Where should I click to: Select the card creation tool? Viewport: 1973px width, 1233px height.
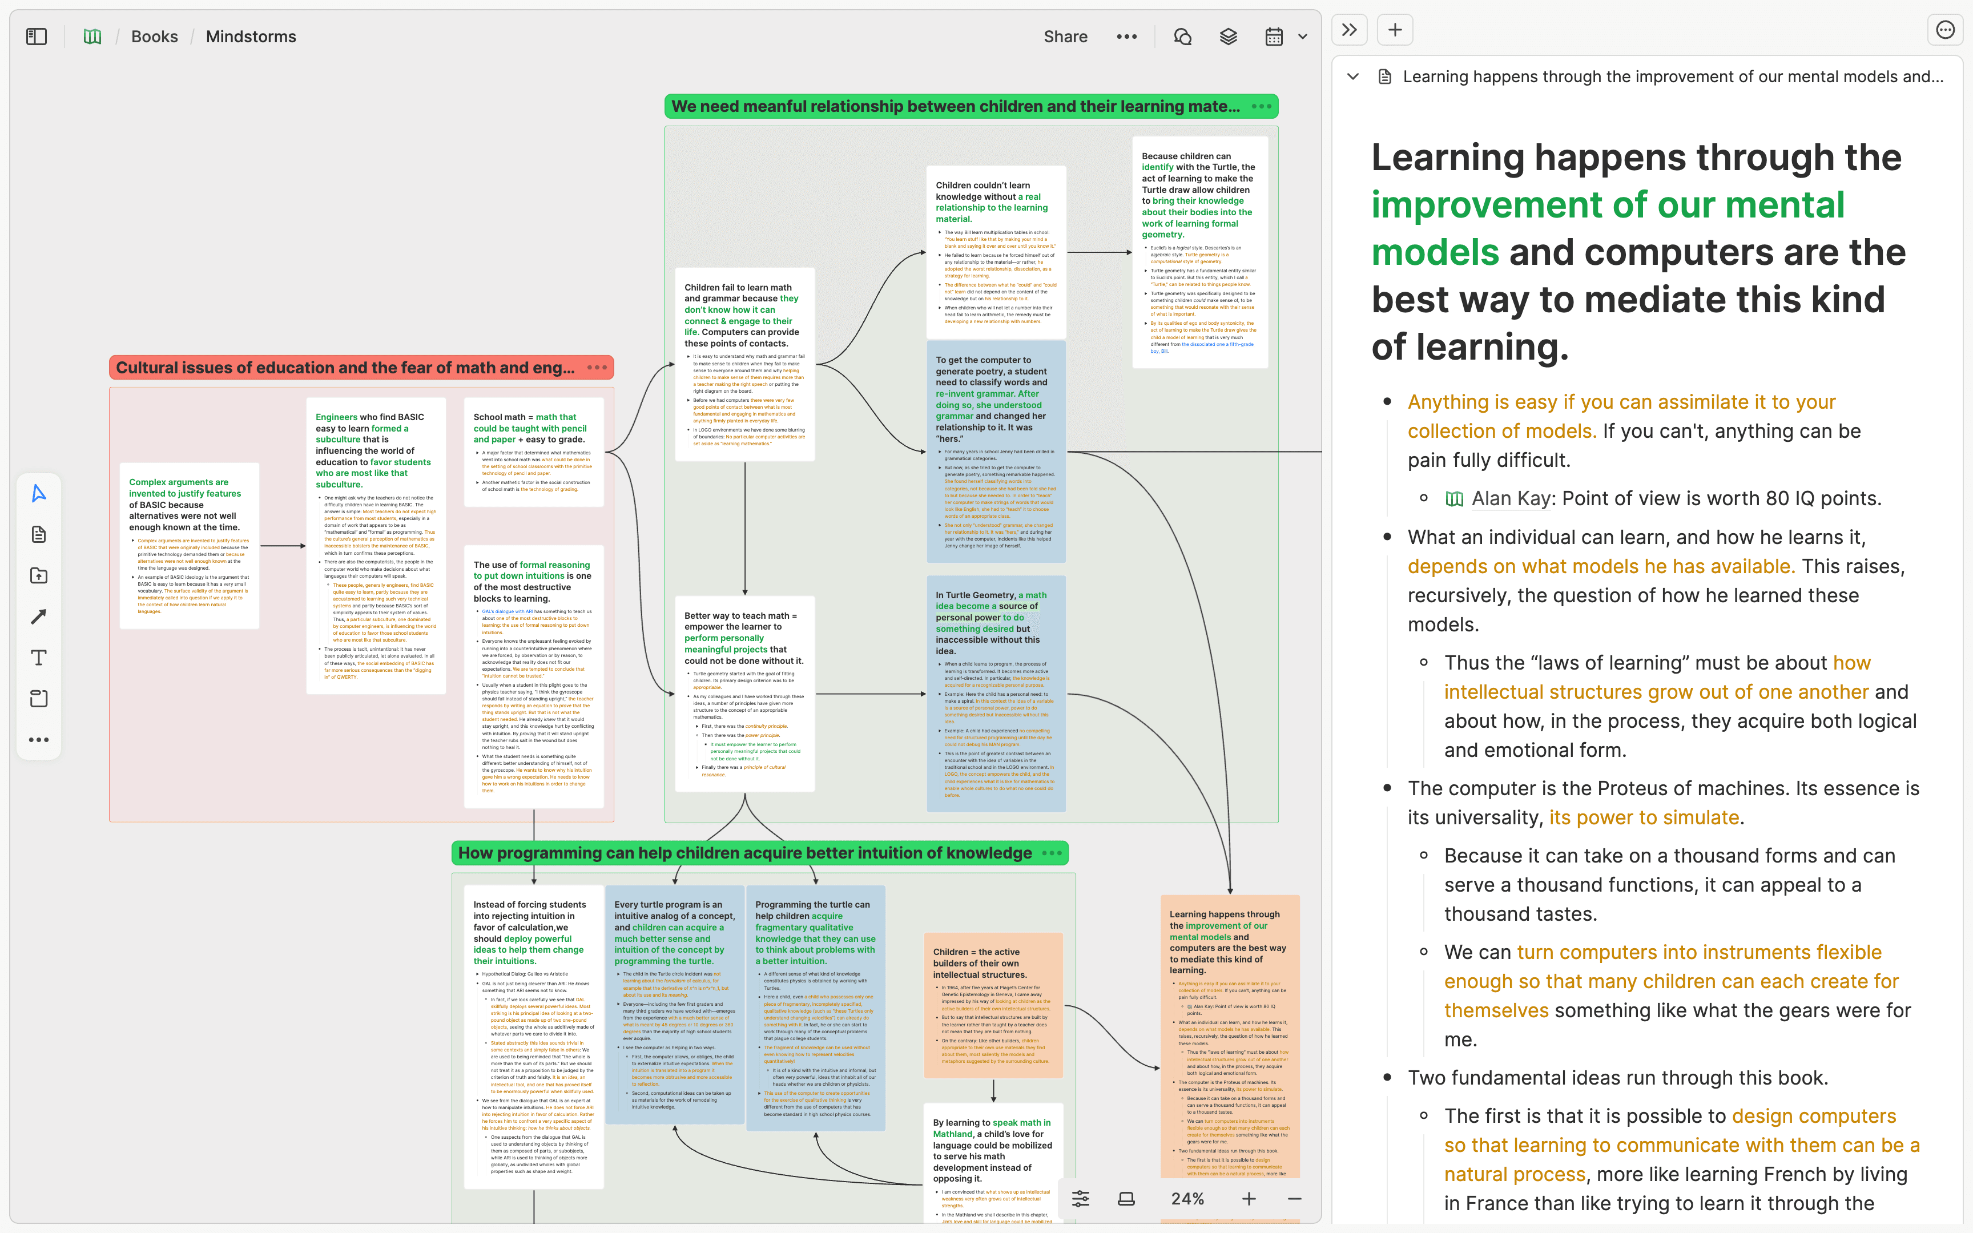point(38,534)
